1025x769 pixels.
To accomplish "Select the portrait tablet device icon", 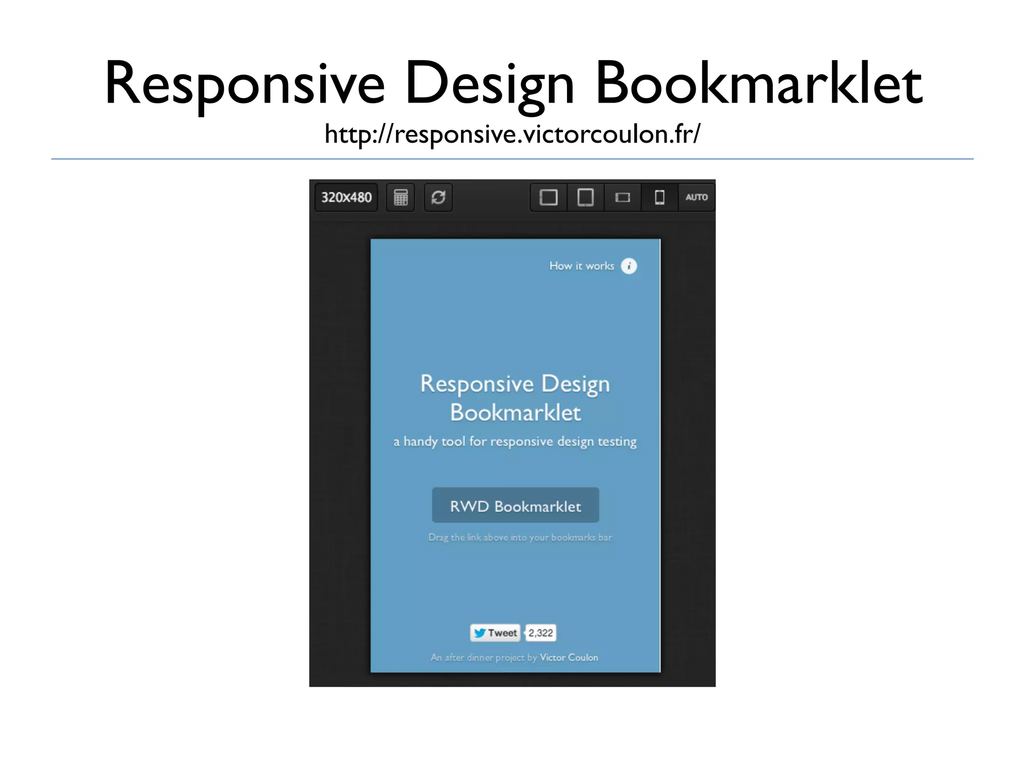I will point(586,197).
